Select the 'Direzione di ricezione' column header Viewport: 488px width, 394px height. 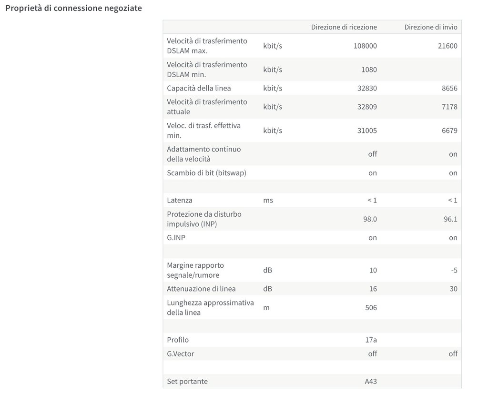[344, 27]
